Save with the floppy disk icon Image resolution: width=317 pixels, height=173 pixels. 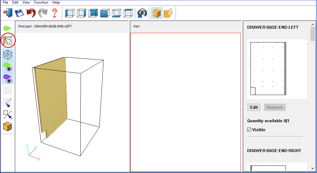[19, 13]
